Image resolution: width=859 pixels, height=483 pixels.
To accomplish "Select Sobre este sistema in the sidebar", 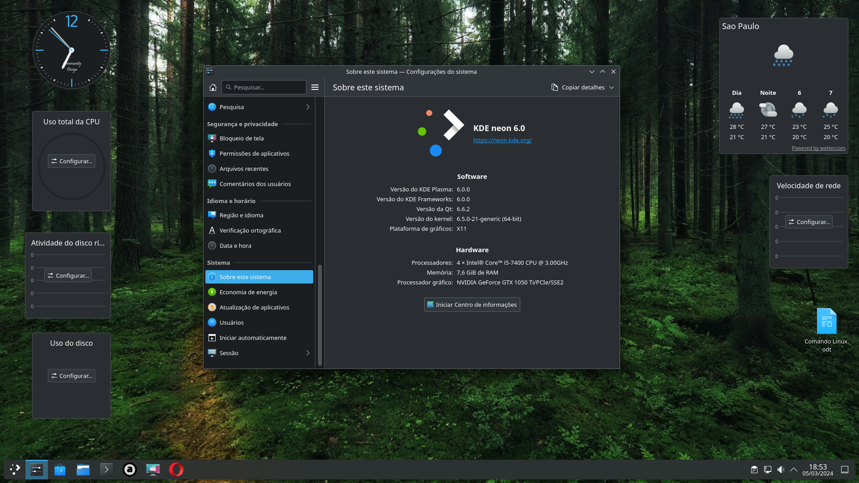I will (x=259, y=277).
